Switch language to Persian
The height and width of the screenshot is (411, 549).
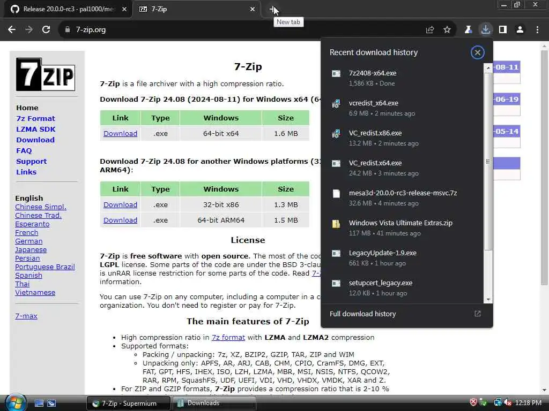(x=27, y=258)
